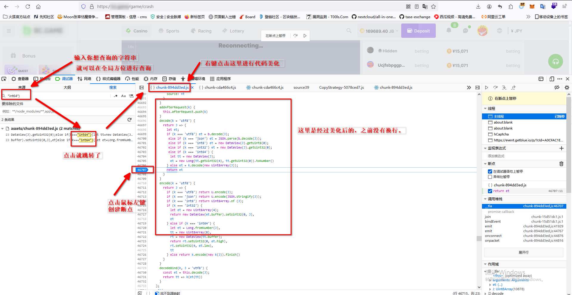Click the Resume play button in debugger
Screen dimensions: 572x295
click(x=486, y=88)
